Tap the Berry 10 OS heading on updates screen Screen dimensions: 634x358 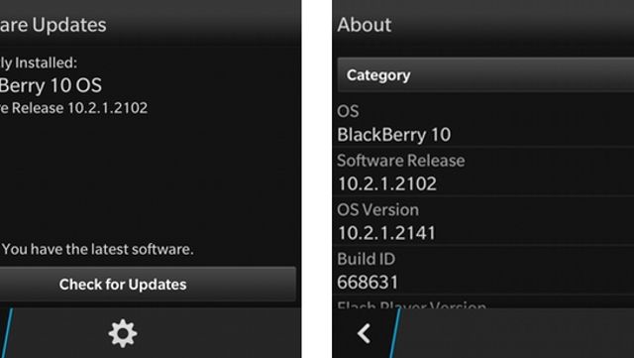(x=51, y=85)
